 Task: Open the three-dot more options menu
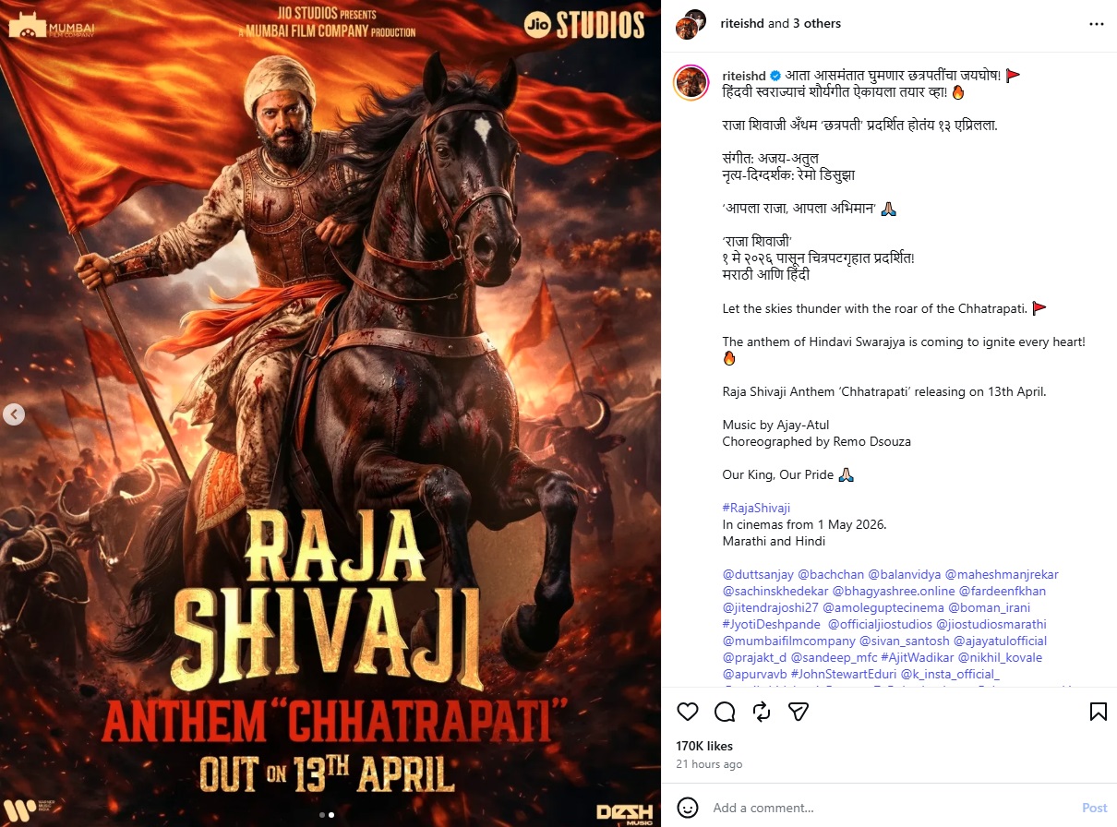[1096, 24]
